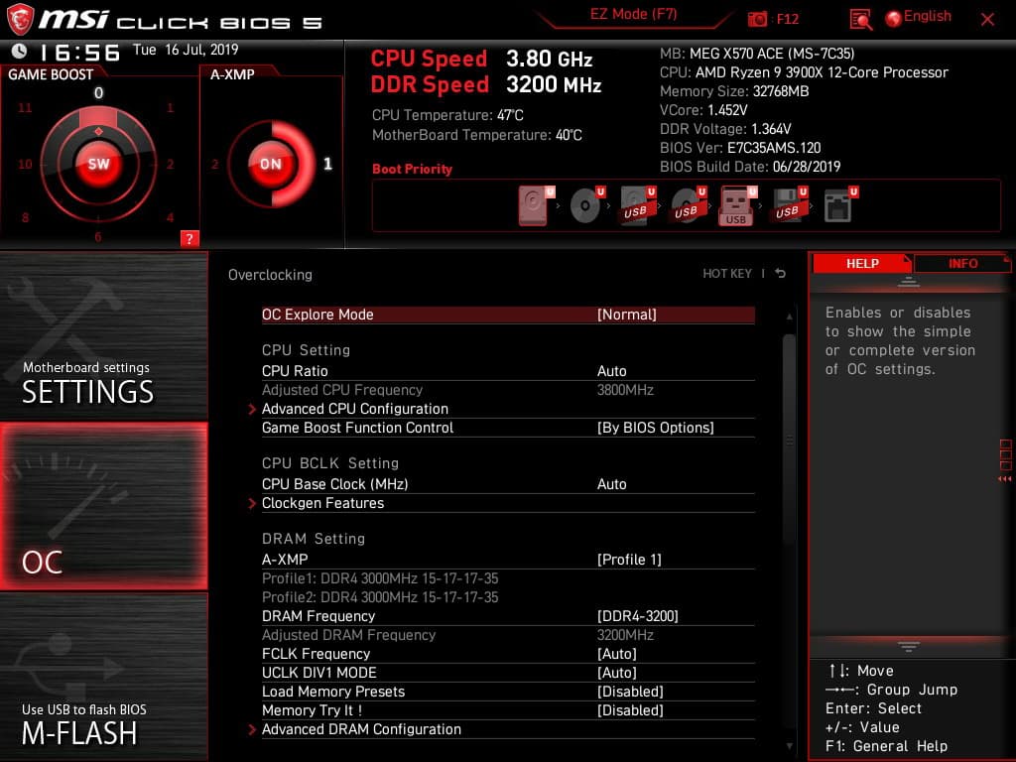Open the OC overclocking section
This screenshot has width=1016, height=762.
(x=103, y=506)
